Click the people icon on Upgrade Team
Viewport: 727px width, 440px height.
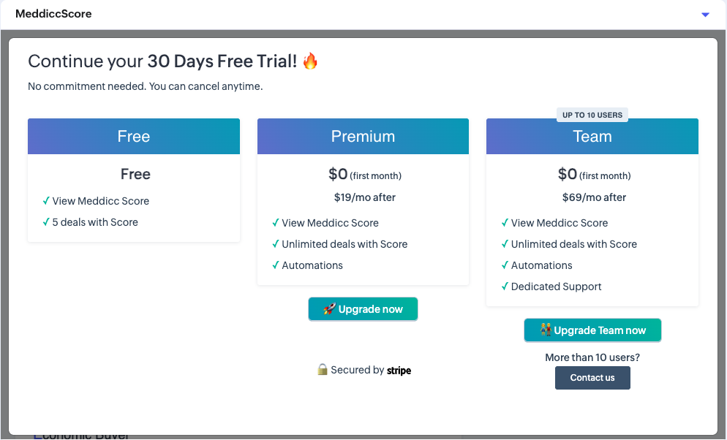point(546,330)
